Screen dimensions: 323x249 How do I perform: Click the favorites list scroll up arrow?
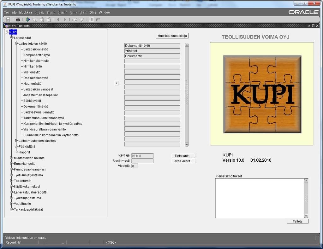187,45
